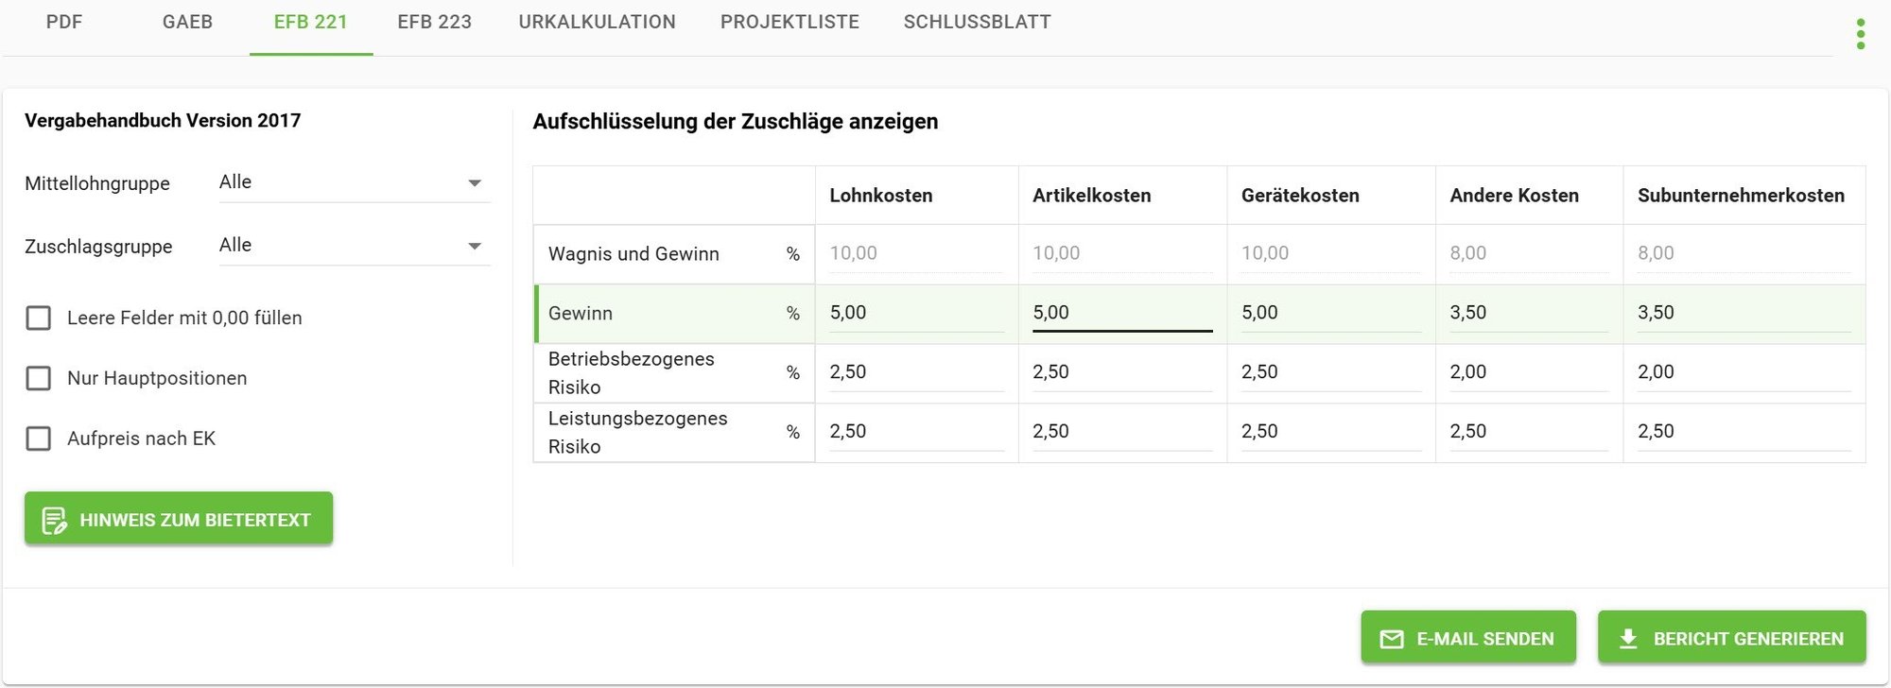Open the Zuschlagsgruppe dropdown arrow
This screenshot has height=688, width=1891.
point(475,246)
